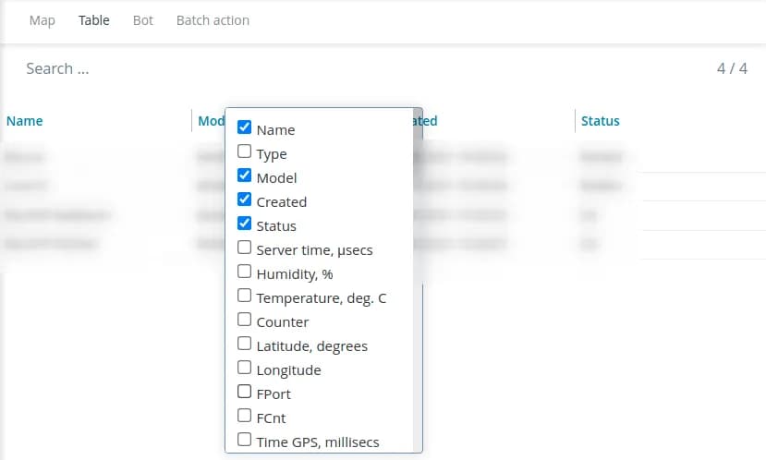The height and width of the screenshot is (460, 766).
Task: Sort by the Name column header
Action: click(x=25, y=121)
